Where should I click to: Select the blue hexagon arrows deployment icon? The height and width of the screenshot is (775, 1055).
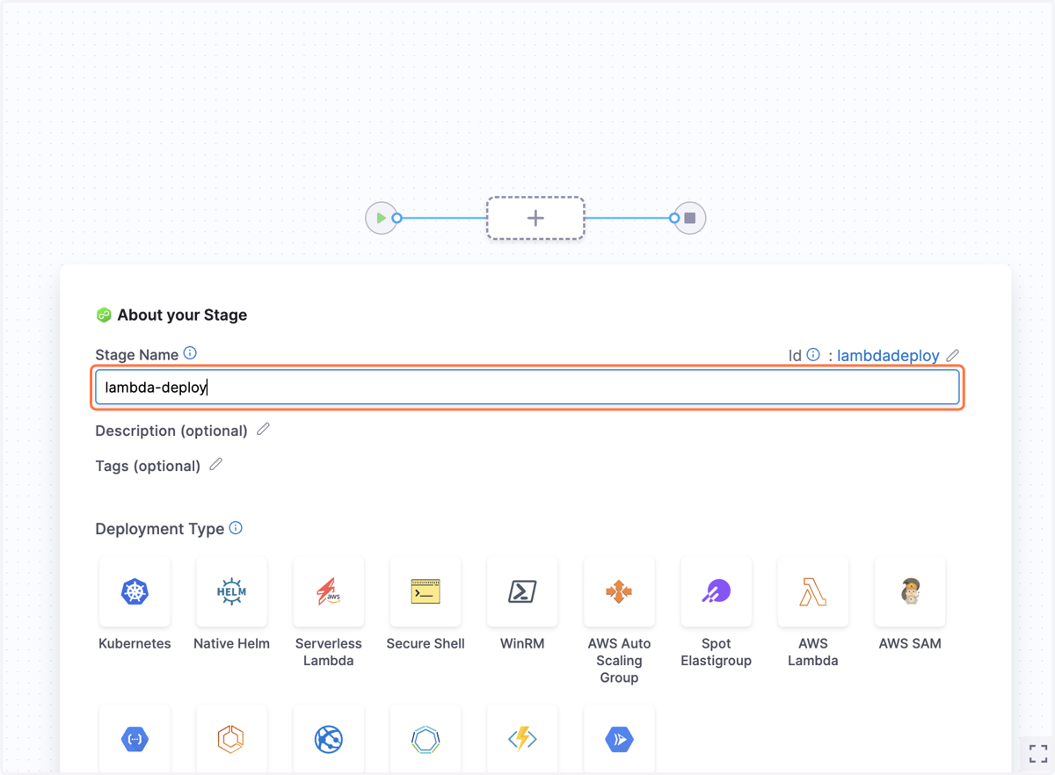[x=619, y=739]
